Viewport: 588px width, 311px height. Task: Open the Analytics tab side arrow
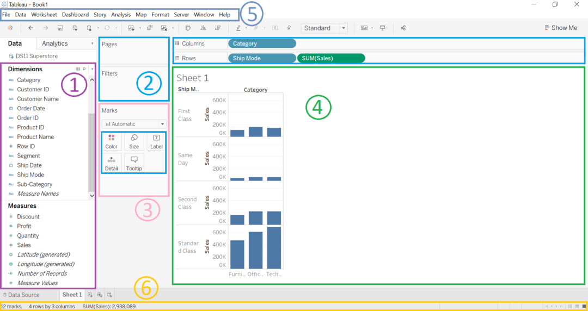pos(92,43)
